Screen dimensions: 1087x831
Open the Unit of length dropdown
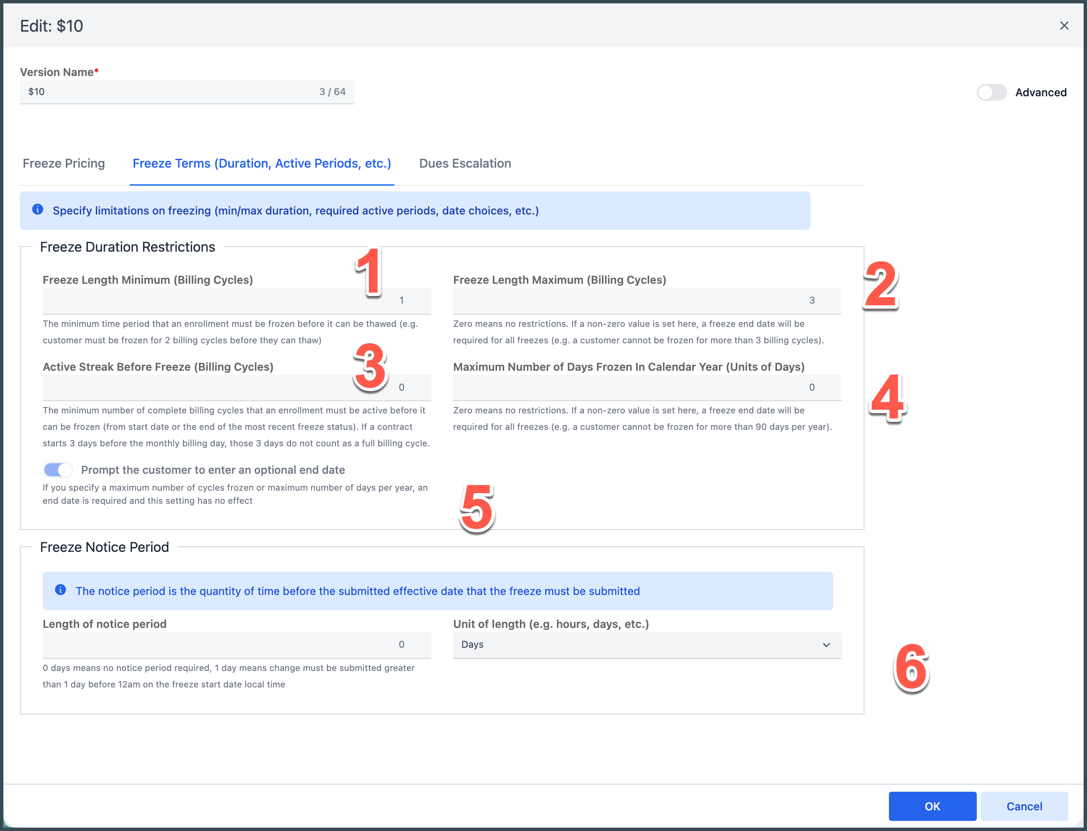click(x=647, y=644)
